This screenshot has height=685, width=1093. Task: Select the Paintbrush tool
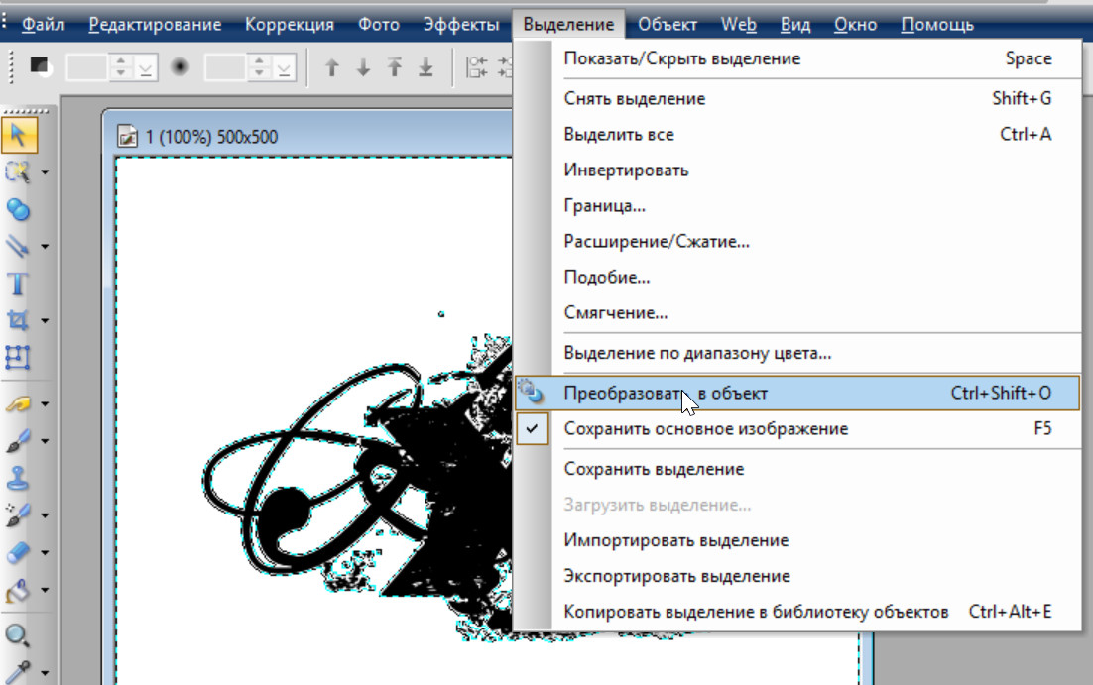click(18, 440)
